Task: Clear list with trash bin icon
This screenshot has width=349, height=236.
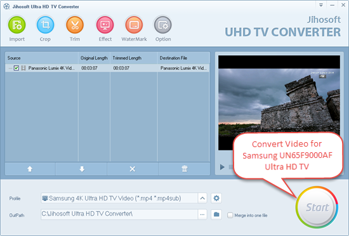Action: pyautogui.click(x=184, y=169)
